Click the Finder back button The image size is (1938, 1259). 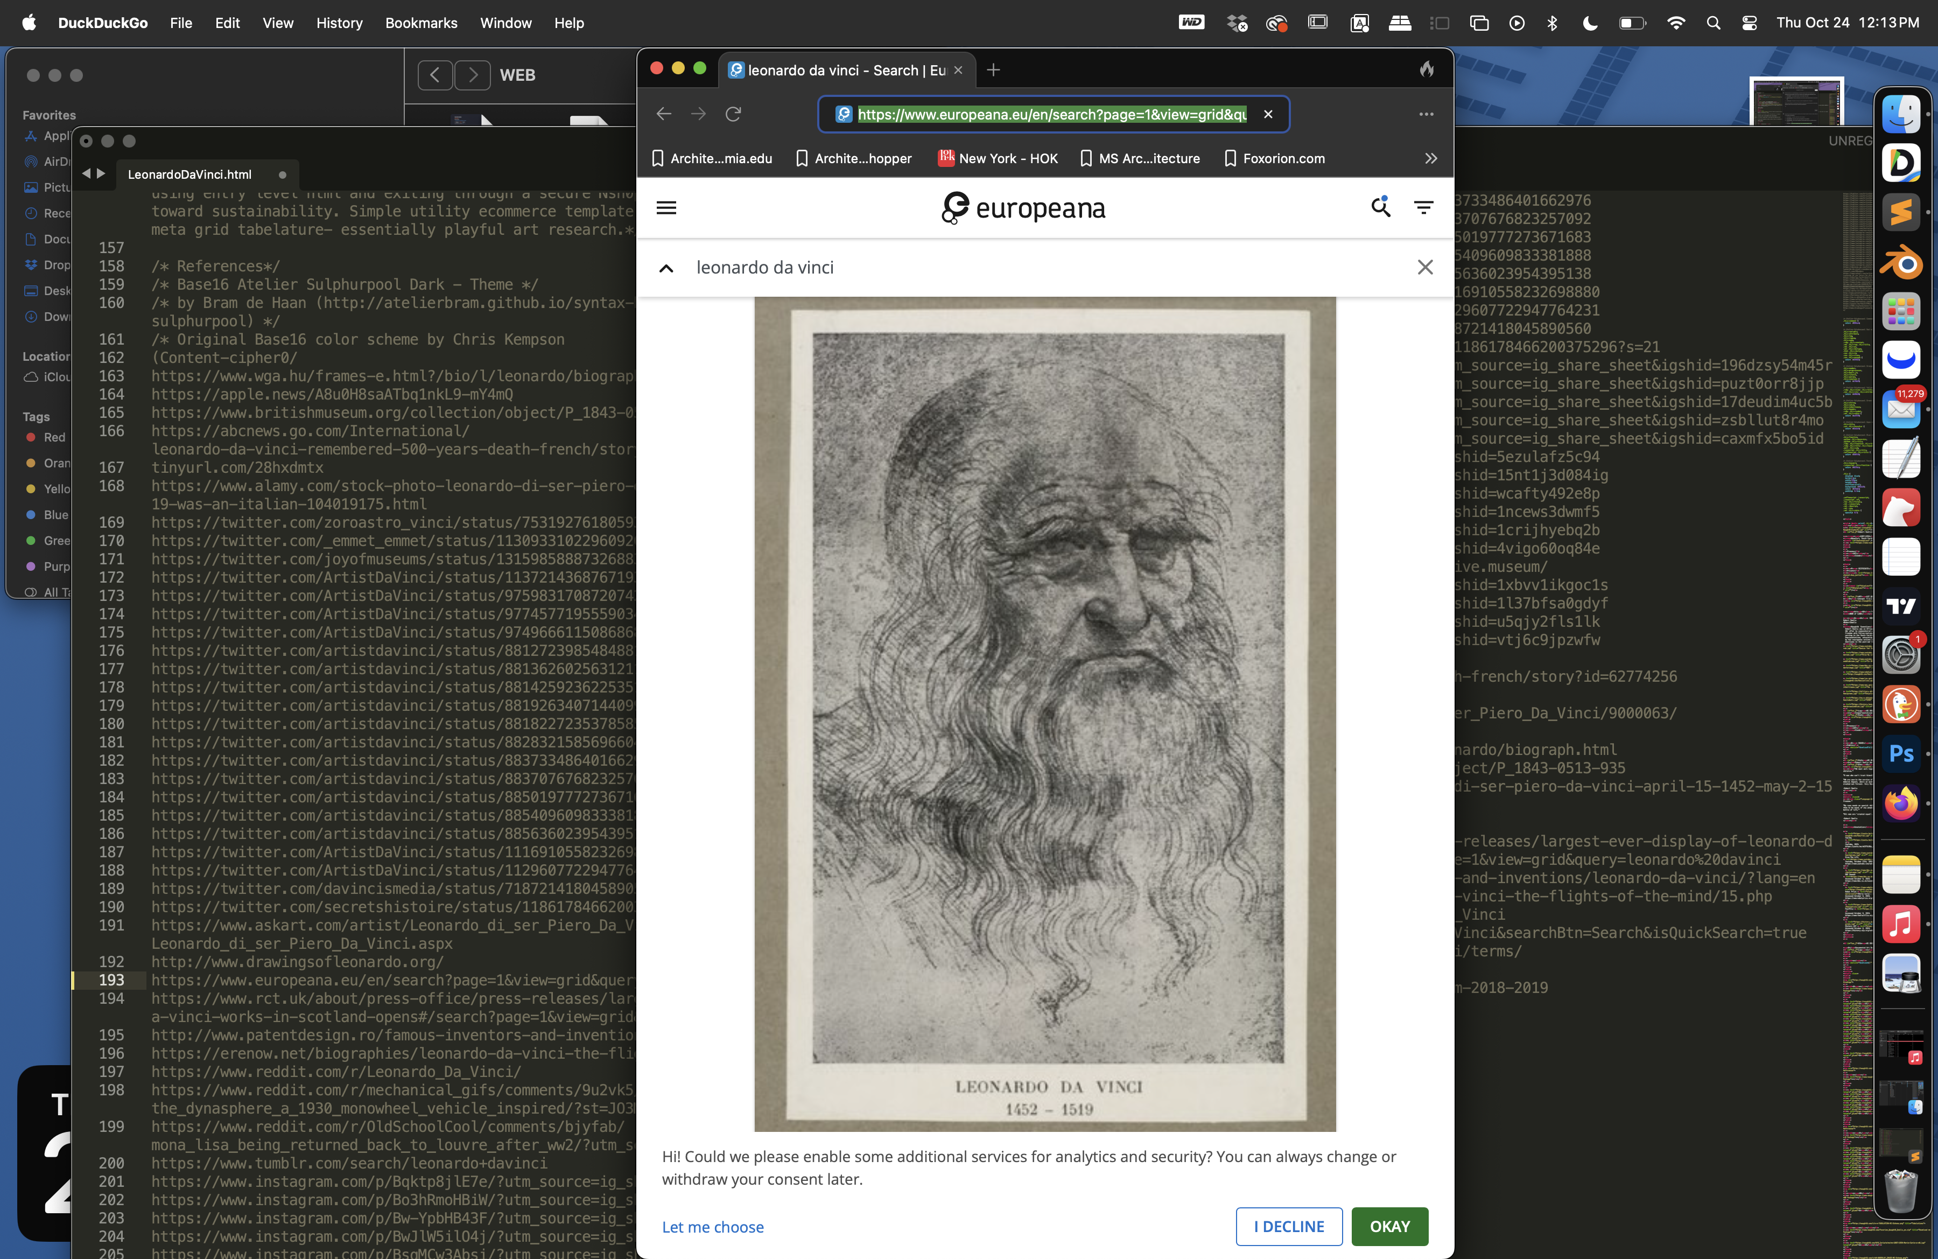435,75
